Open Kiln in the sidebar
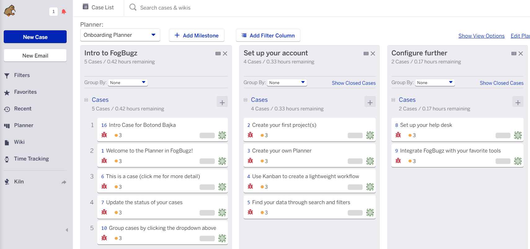Viewport: 530px width, 249px height. point(19,182)
